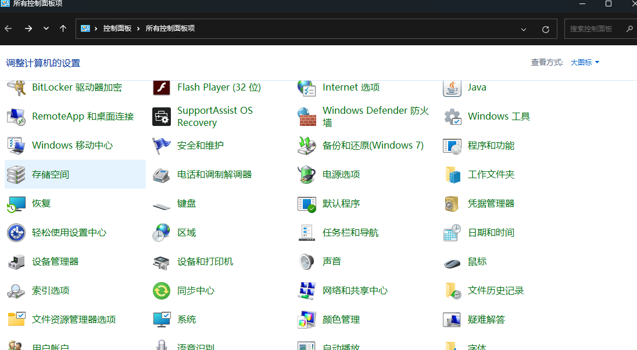Viewport: 637px width, 350px height.
Task: Click the 索引选项 magnifier icon
Action: pyautogui.click(x=16, y=291)
